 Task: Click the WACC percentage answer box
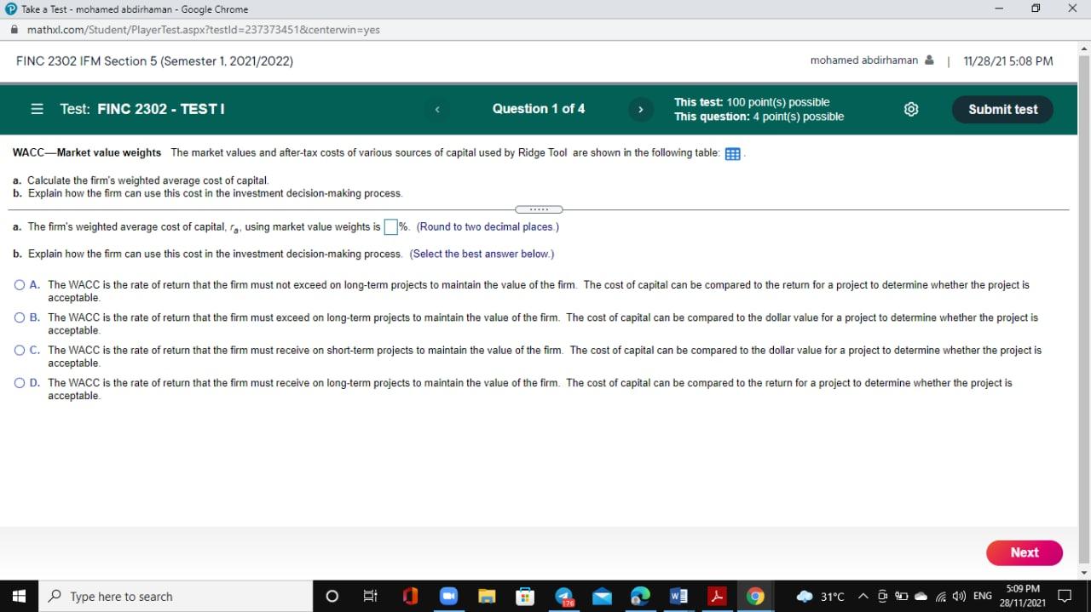[391, 226]
